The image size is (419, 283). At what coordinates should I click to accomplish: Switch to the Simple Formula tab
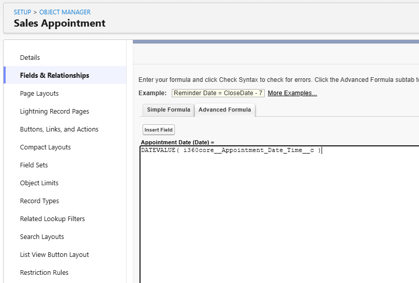pos(168,110)
